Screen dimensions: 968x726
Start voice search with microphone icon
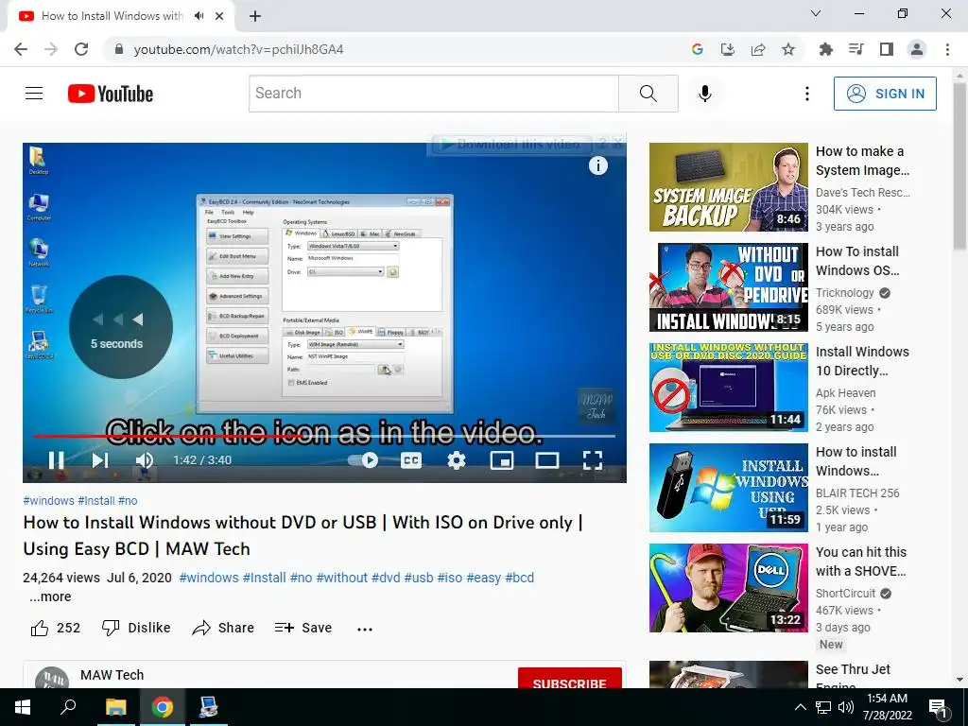coord(705,94)
